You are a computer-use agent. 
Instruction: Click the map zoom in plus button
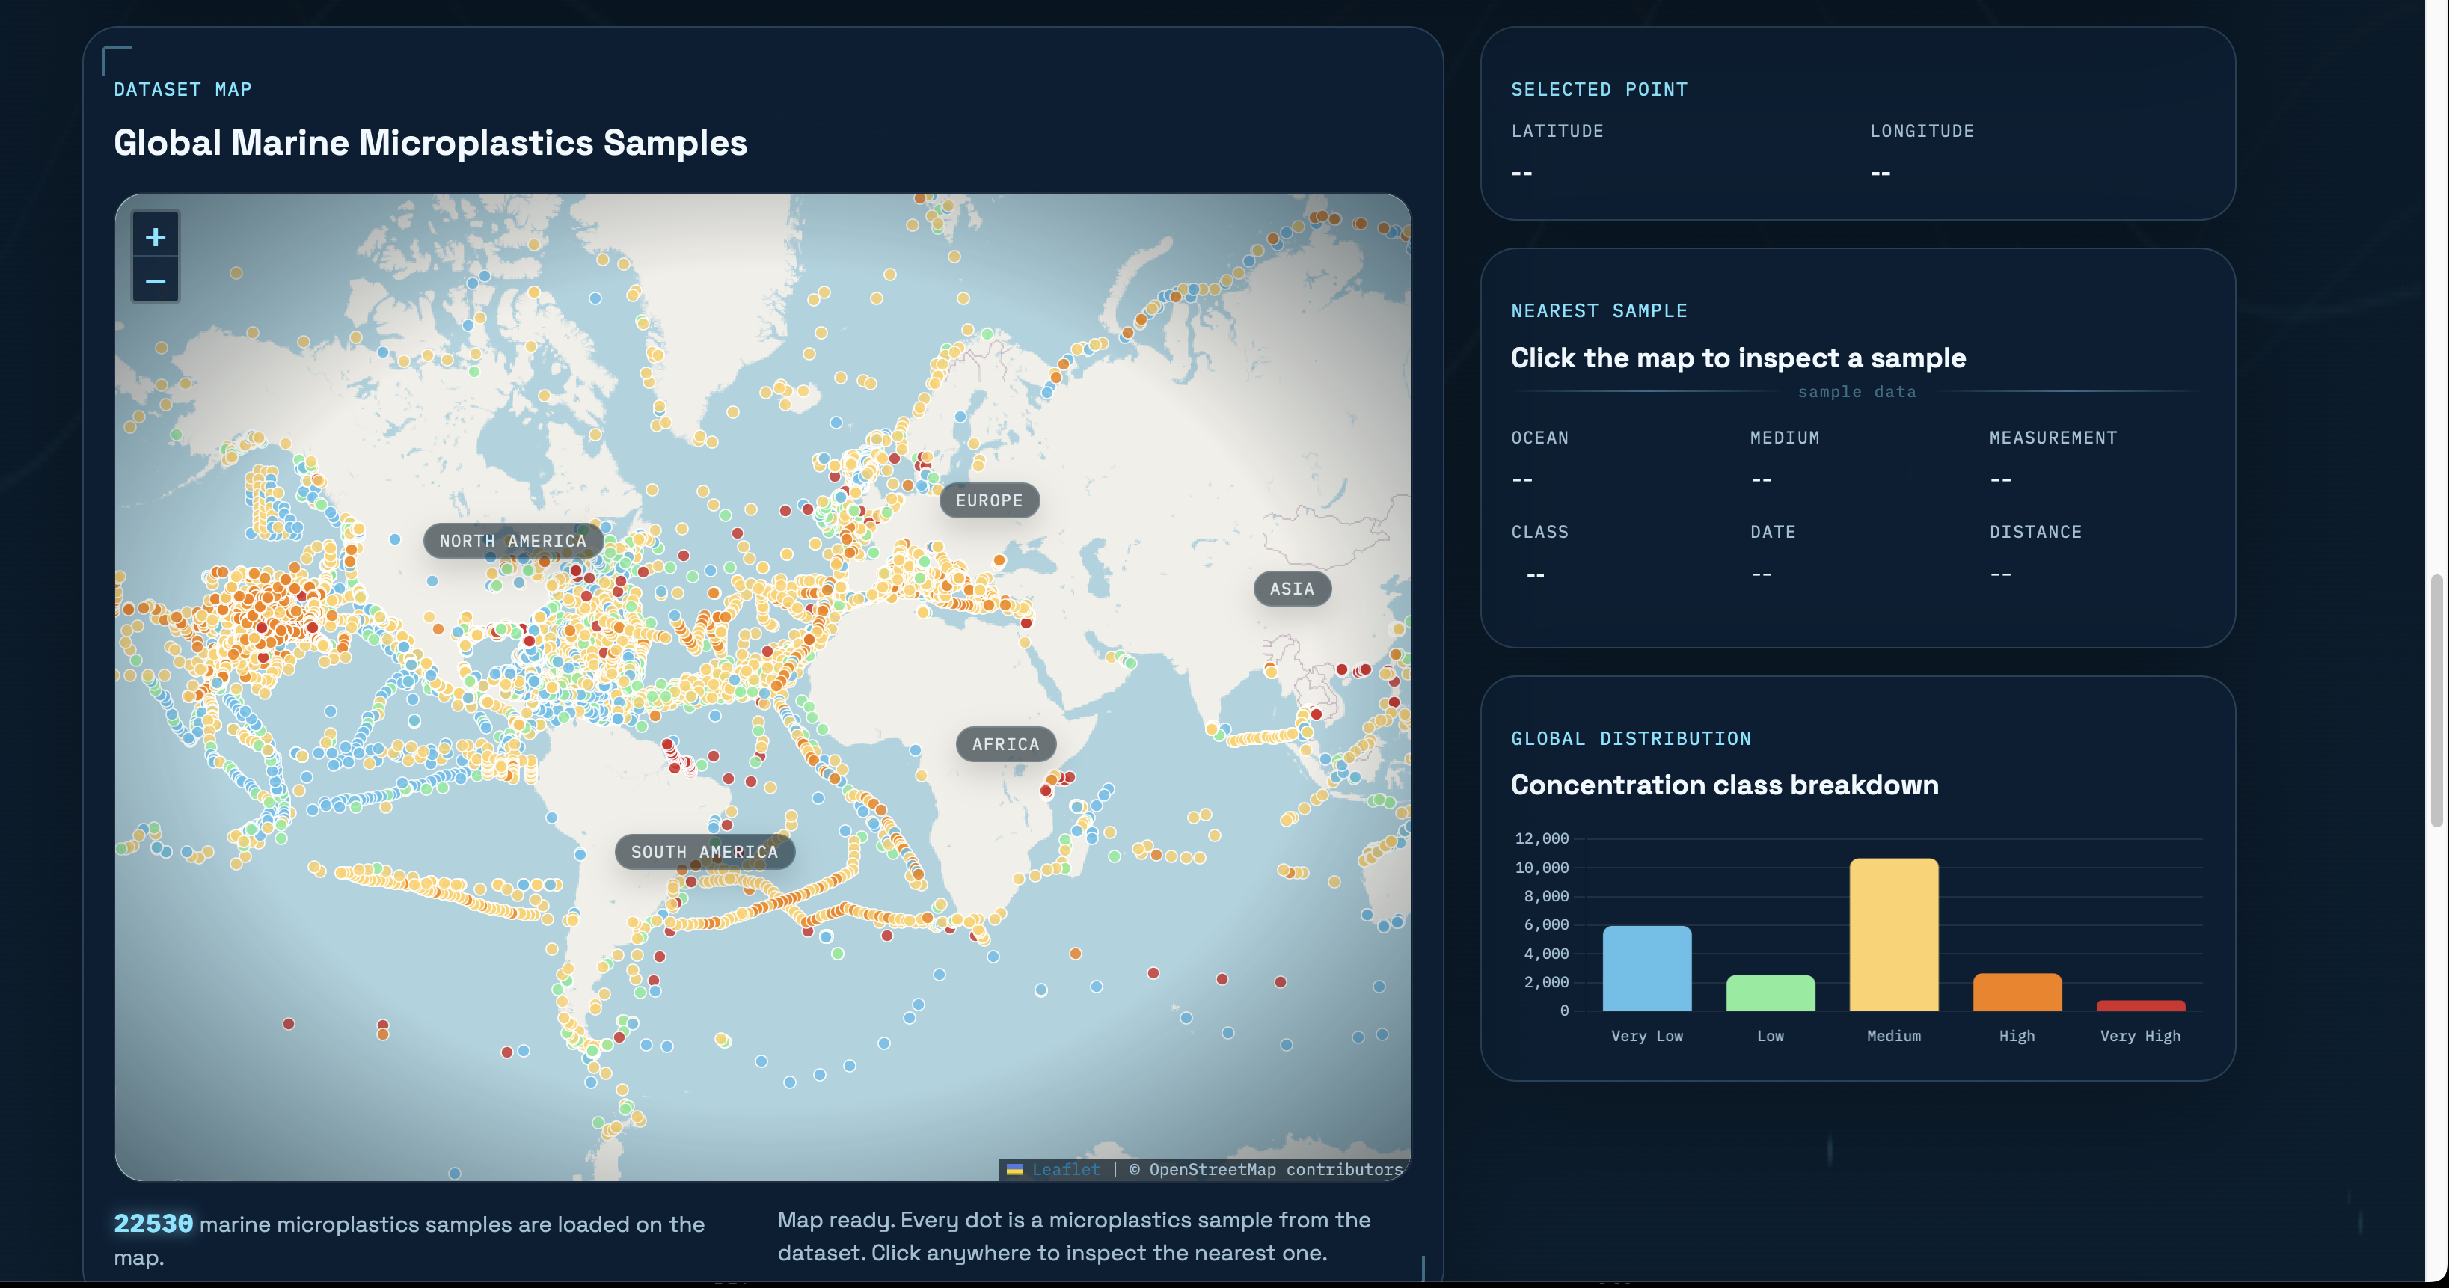pyautogui.click(x=155, y=236)
